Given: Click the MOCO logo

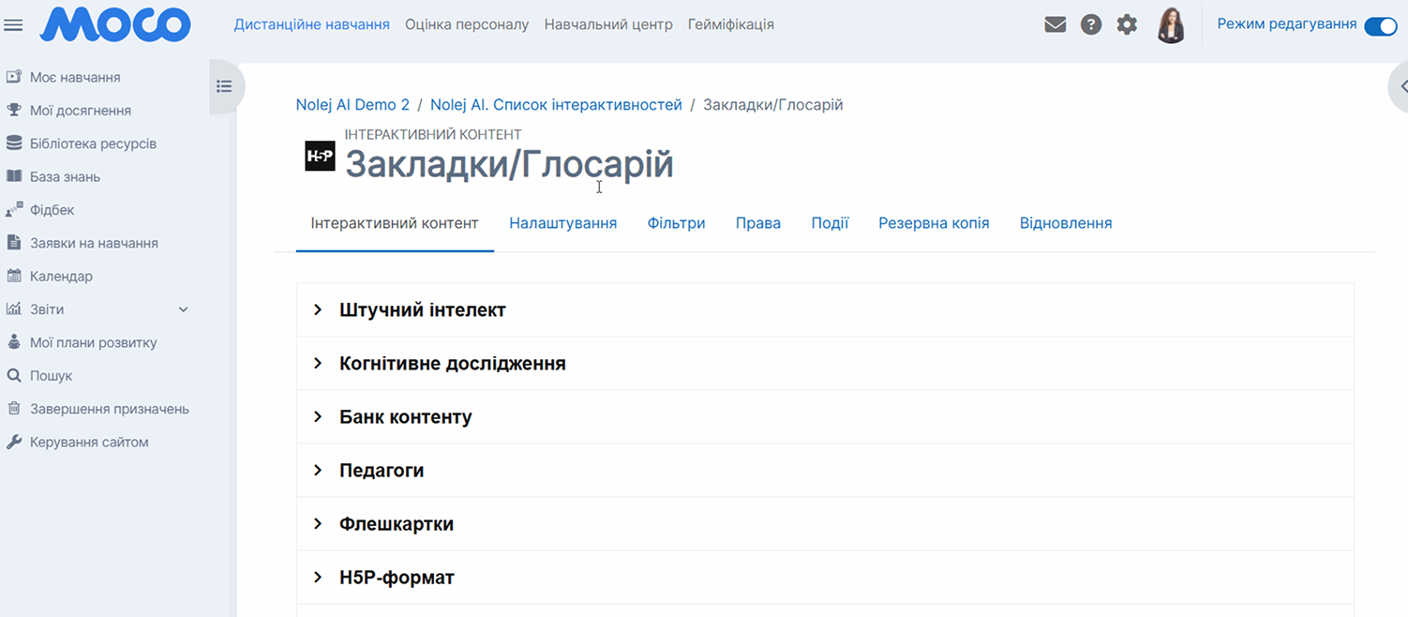Looking at the screenshot, I should click(114, 25).
